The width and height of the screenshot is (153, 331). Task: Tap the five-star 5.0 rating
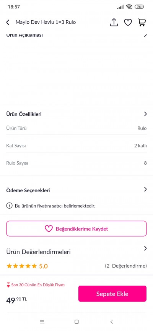pos(27,266)
